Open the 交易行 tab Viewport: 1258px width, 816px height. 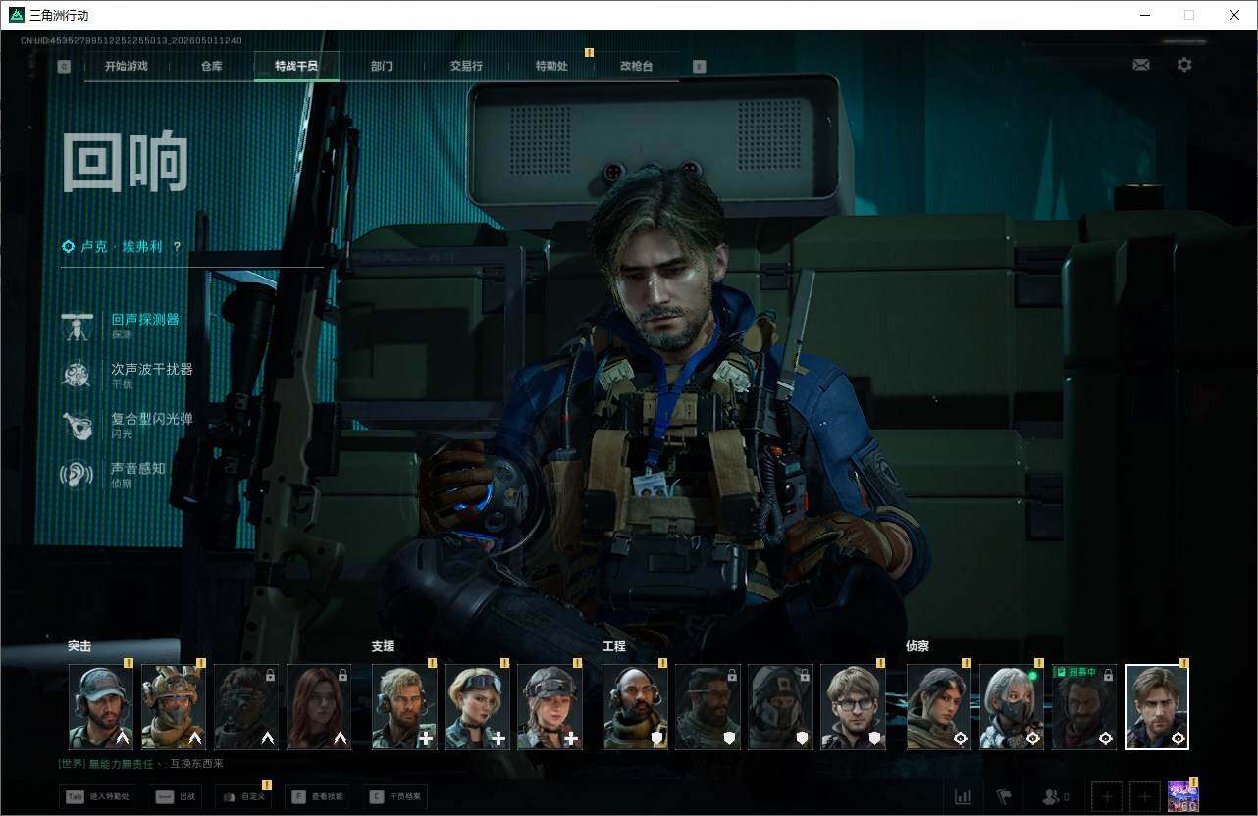point(466,66)
